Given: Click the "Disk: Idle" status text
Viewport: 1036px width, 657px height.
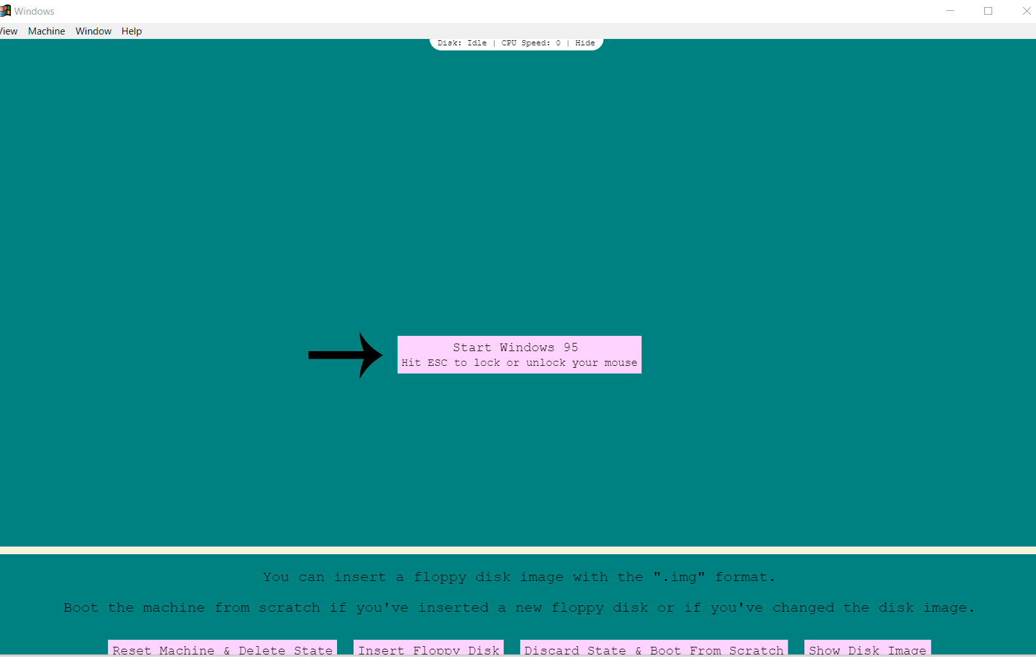Looking at the screenshot, I should [462, 43].
